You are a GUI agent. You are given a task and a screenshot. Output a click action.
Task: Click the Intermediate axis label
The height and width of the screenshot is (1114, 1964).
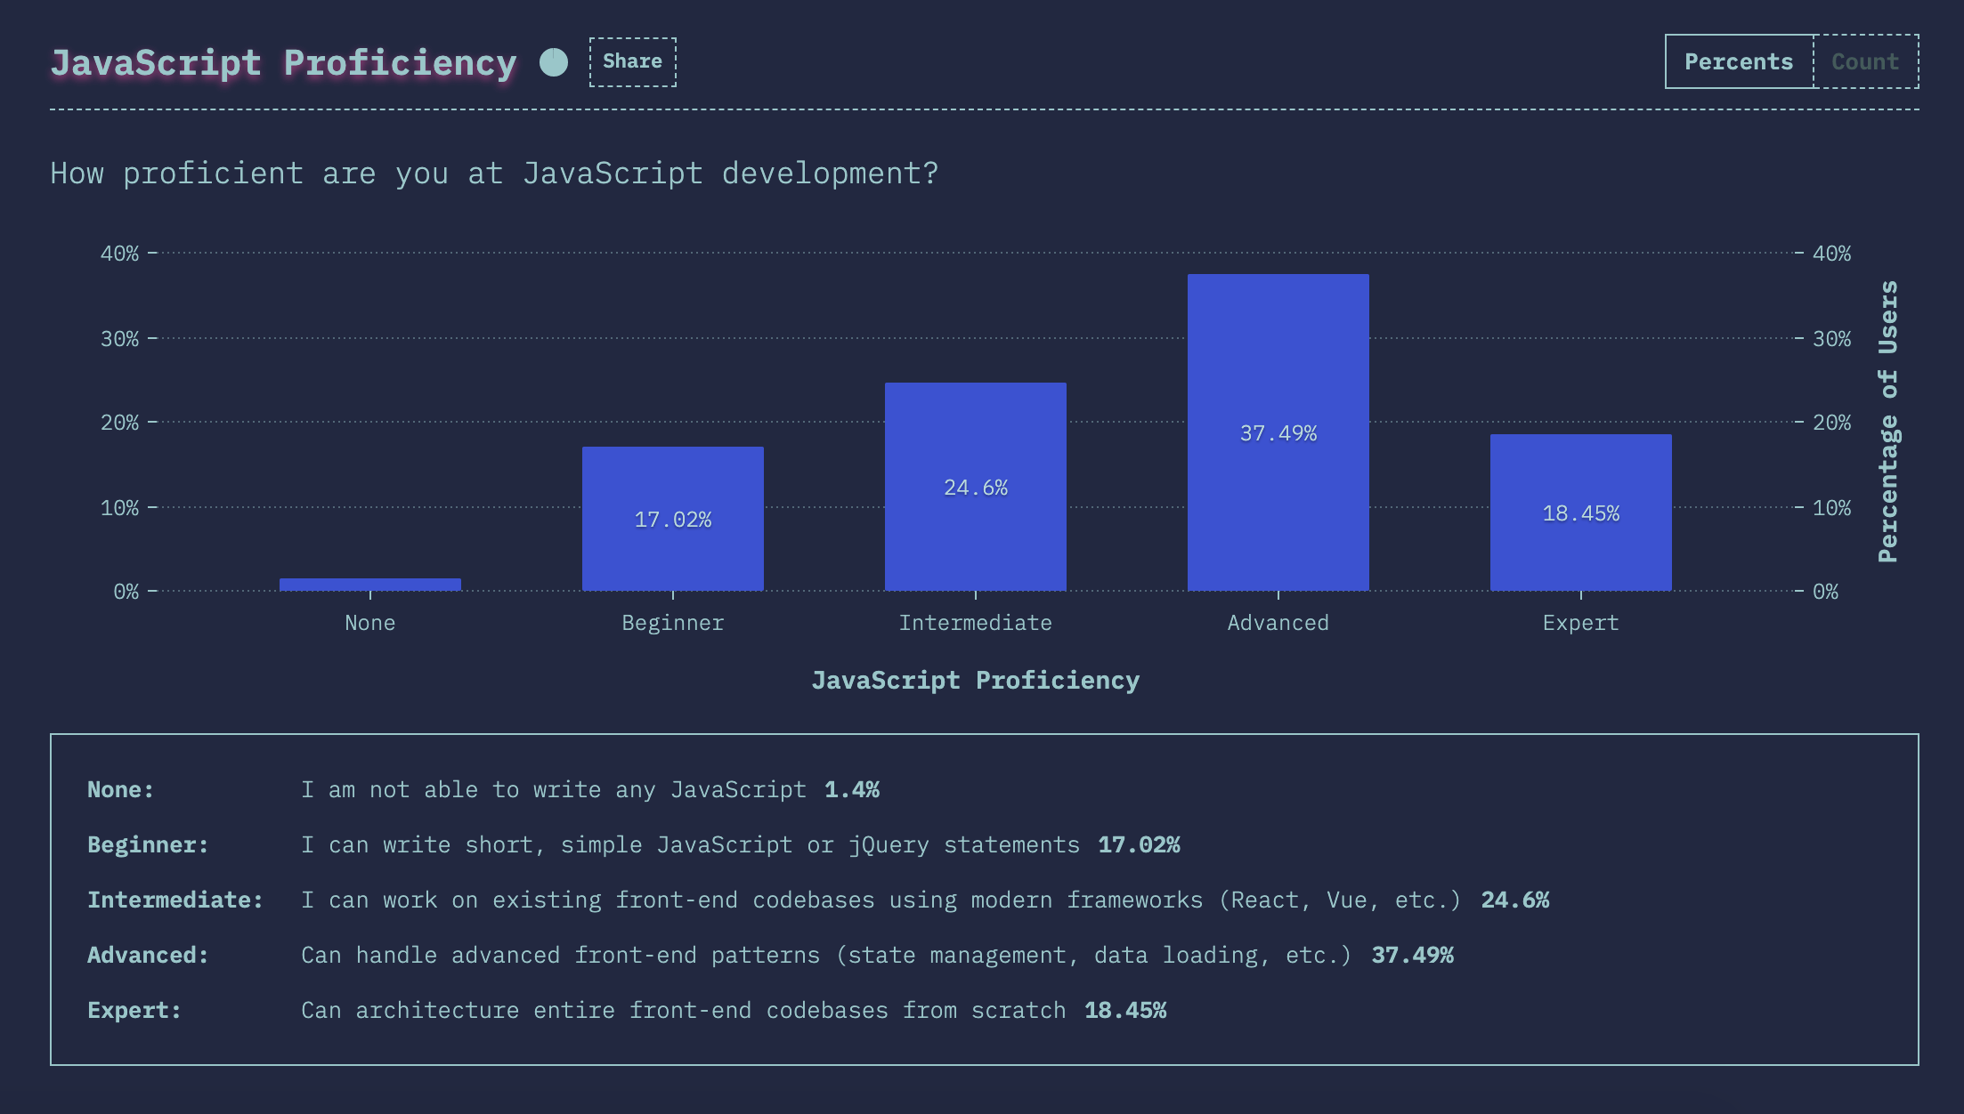click(x=976, y=623)
